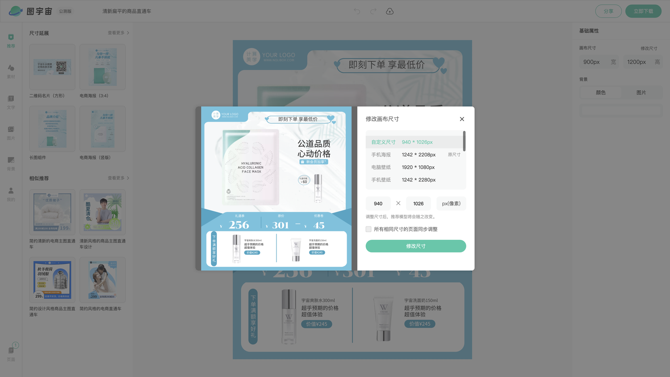Open 简约风格的电商直通车 template
The width and height of the screenshot is (670, 377).
pos(102,280)
